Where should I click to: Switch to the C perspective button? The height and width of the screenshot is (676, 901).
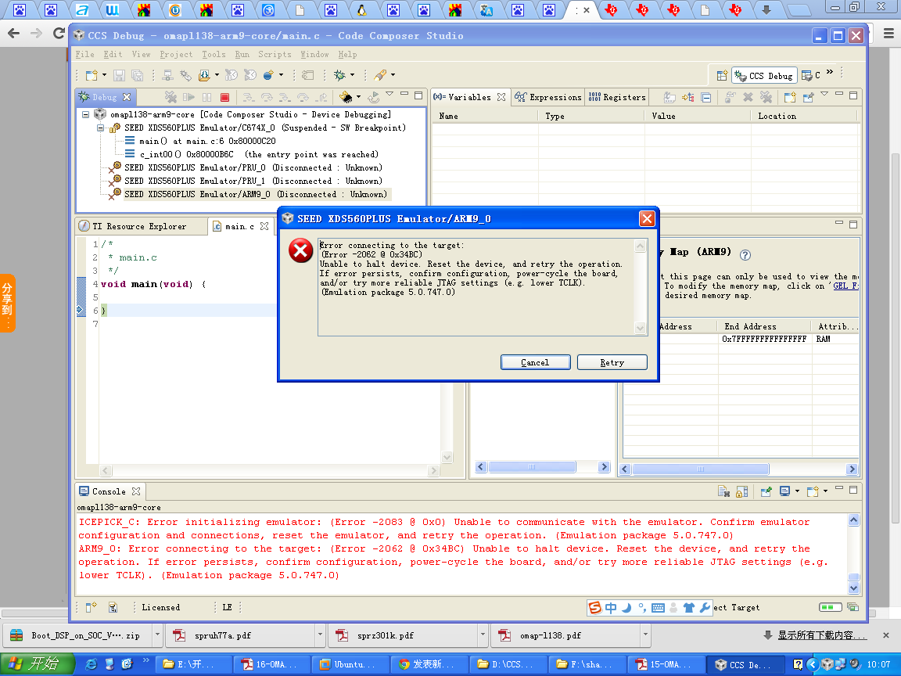pyautogui.click(x=811, y=75)
